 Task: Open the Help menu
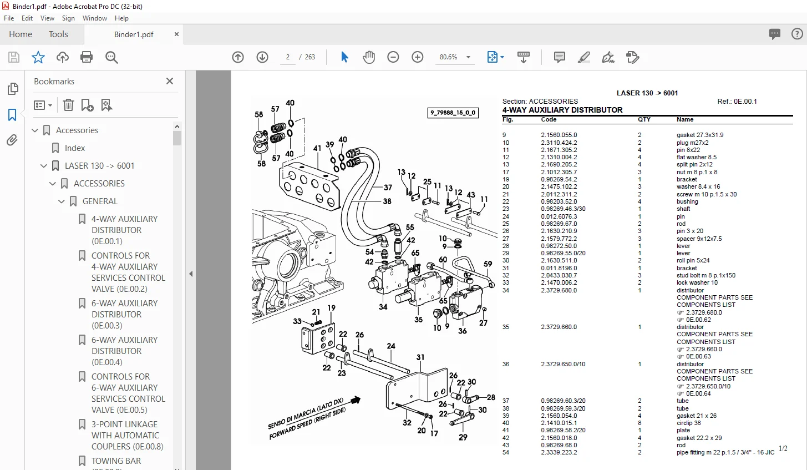coord(121,18)
